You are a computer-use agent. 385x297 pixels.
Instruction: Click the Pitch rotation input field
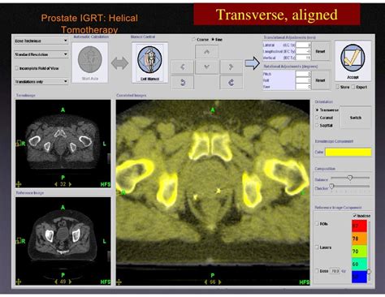point(303,74)
